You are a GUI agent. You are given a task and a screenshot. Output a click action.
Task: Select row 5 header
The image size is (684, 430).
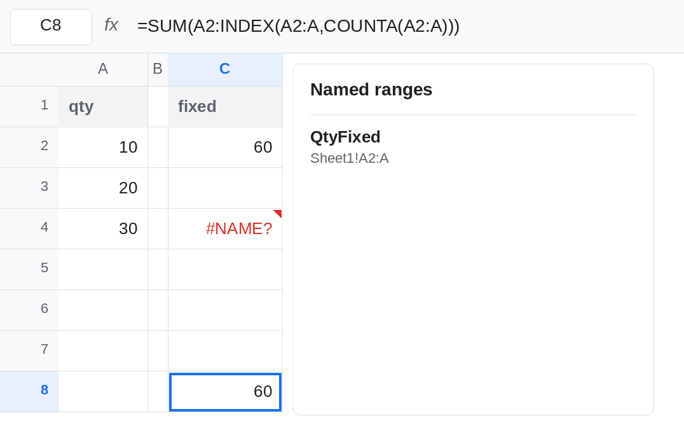(x=29, y=269)
